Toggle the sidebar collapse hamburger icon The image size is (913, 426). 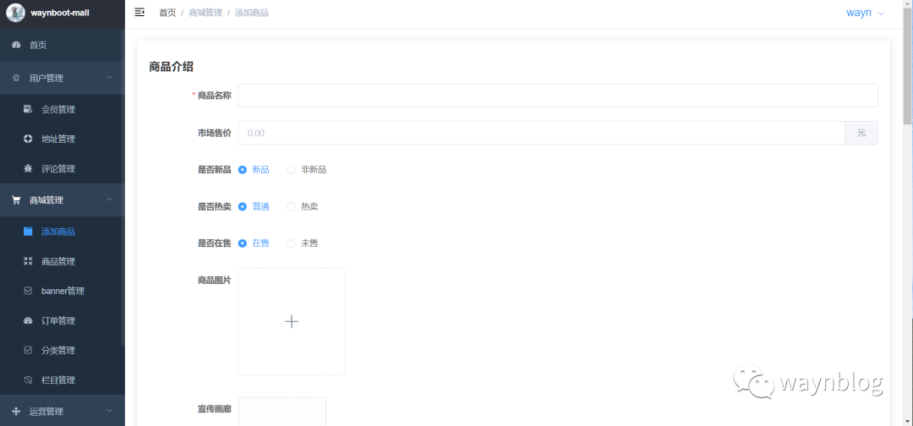[x=139, y=12]
